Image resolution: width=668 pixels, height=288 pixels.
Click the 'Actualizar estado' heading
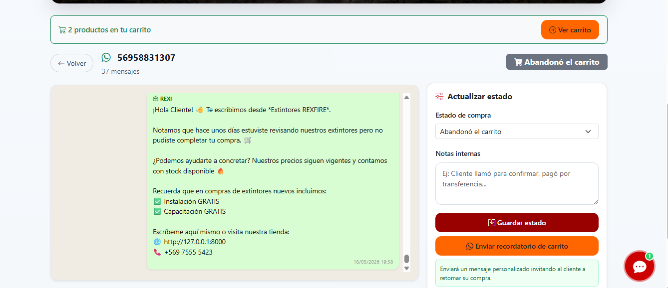[480, 97]
